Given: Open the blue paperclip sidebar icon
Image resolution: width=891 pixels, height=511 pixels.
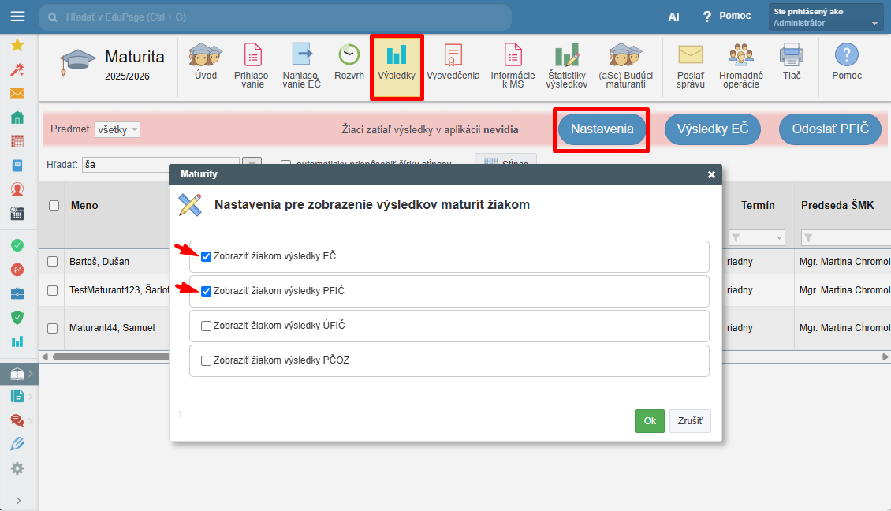Looking at the screenshot, I should [x=17, y=444].
